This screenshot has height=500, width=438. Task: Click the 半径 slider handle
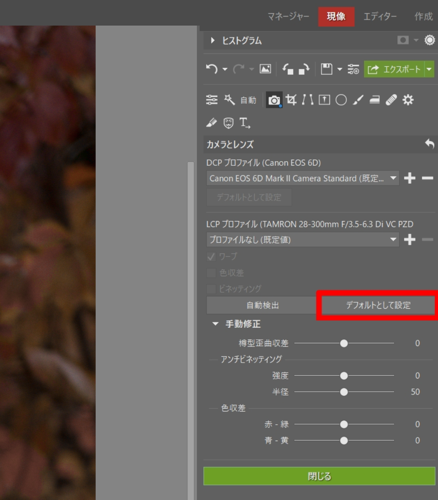pyautogui.click(x=344, y=392)
